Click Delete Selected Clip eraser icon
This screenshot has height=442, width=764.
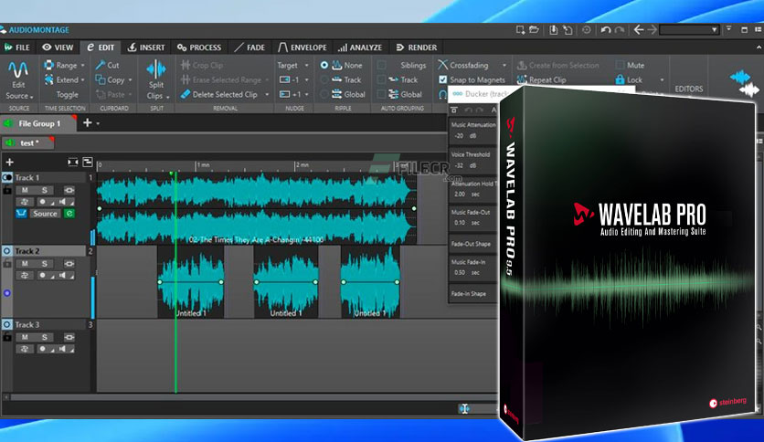[x=186, y=94]
